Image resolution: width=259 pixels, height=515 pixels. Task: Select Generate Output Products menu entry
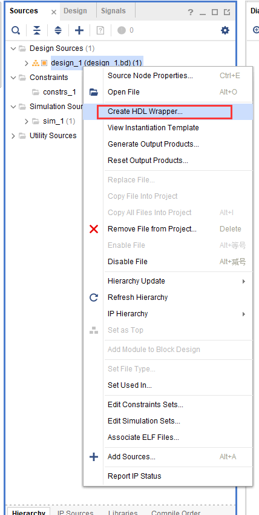point(153,144)
